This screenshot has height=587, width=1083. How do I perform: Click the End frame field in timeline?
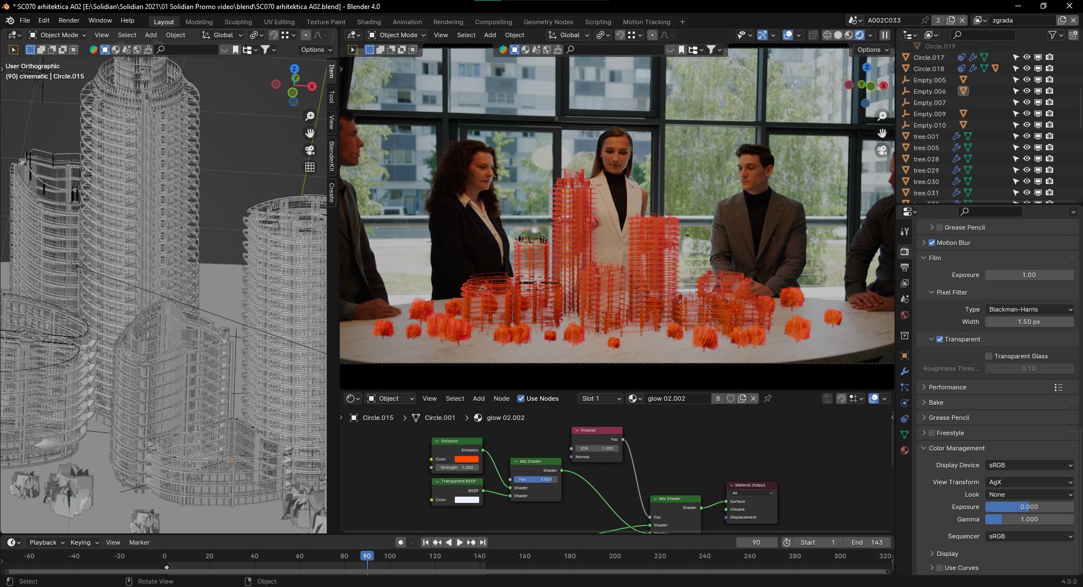pyautogui.click(x=867, y=542)
